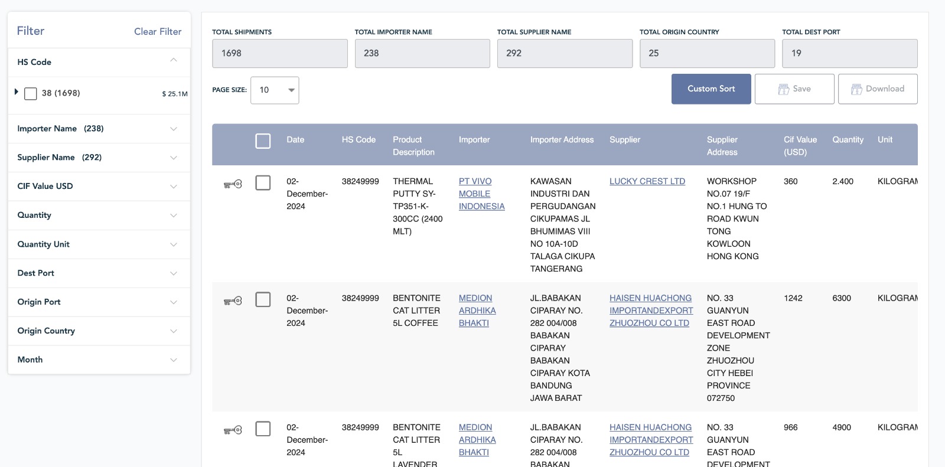Open the Page Size dropdown
This screenshot has width=945, height=467.
(275, 90)
